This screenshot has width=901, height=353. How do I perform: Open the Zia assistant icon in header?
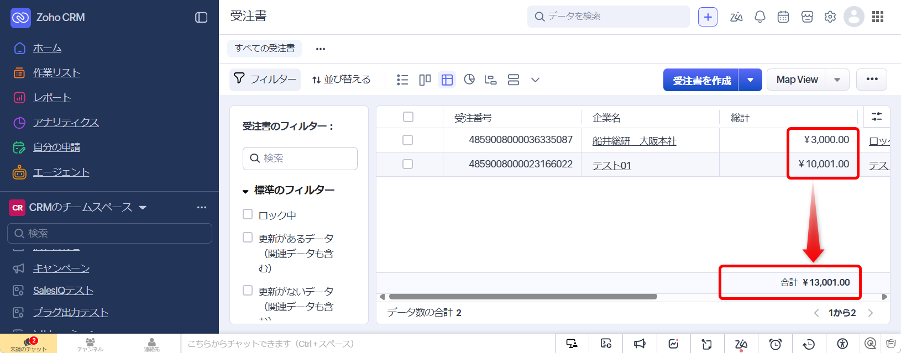[736, 17]
